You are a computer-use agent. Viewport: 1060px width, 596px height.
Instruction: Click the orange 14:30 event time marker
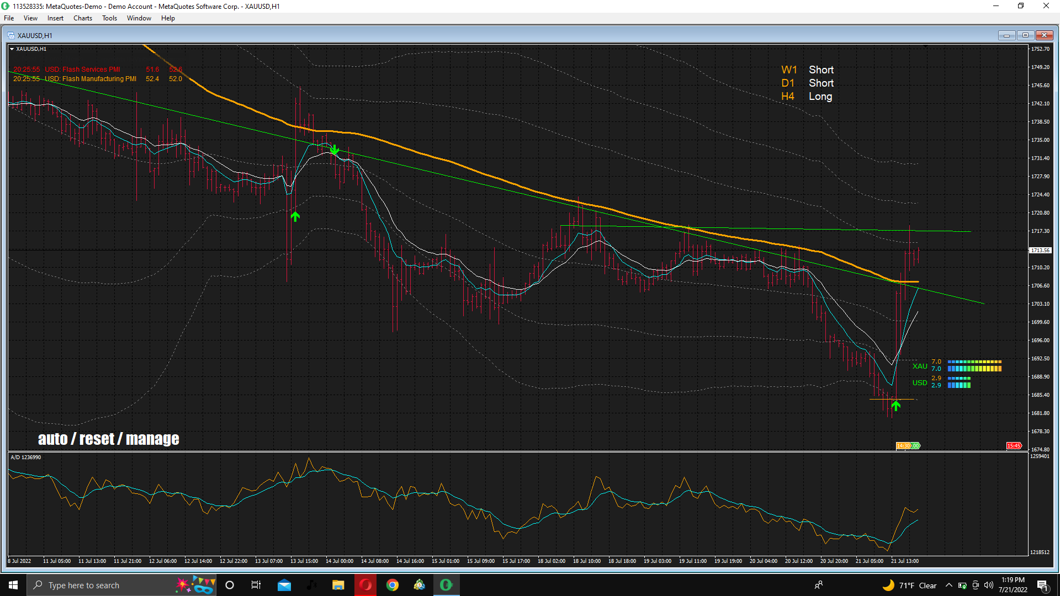click(x=903, y=446)
